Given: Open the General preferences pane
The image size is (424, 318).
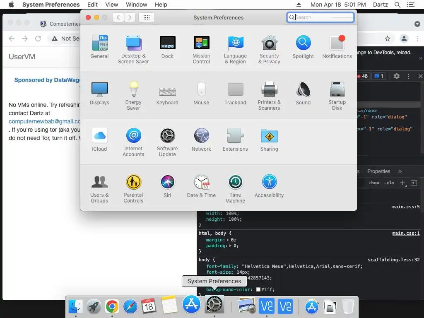Looking at the screenshot, I should click(x=99, y=47).
